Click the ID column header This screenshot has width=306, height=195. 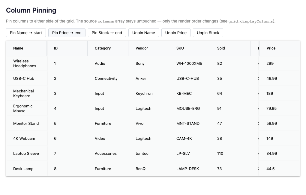pyautogui.click(x=67, y=48)
